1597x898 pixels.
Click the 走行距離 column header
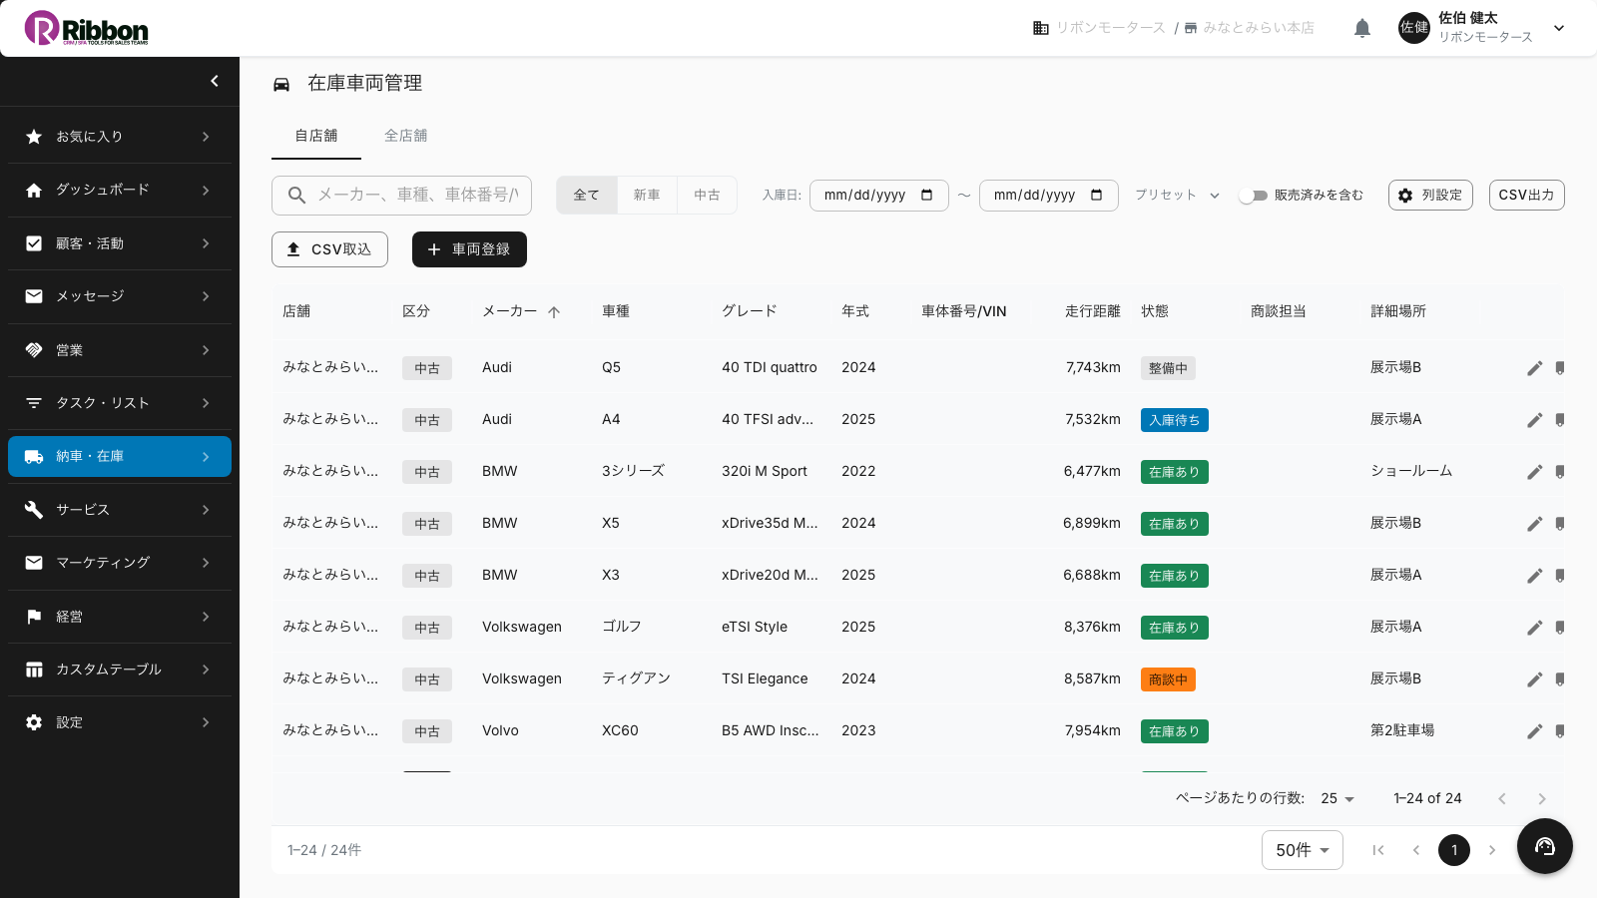1093,311
